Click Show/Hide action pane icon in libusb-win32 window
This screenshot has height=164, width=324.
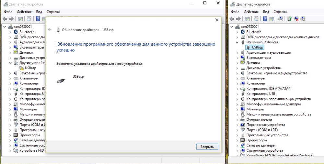272,19
